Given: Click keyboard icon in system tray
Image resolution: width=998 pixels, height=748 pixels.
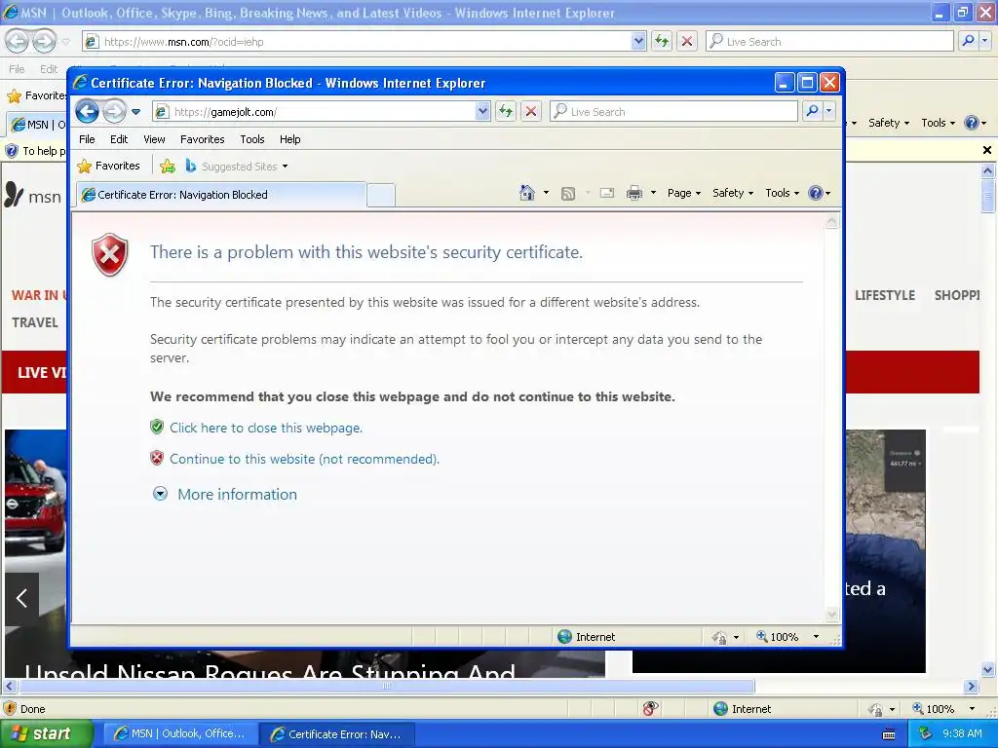Looking at the screenshot, I should click(x=889, y=734).
